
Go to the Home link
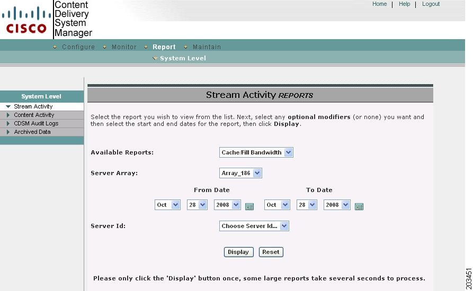point(379,4)
